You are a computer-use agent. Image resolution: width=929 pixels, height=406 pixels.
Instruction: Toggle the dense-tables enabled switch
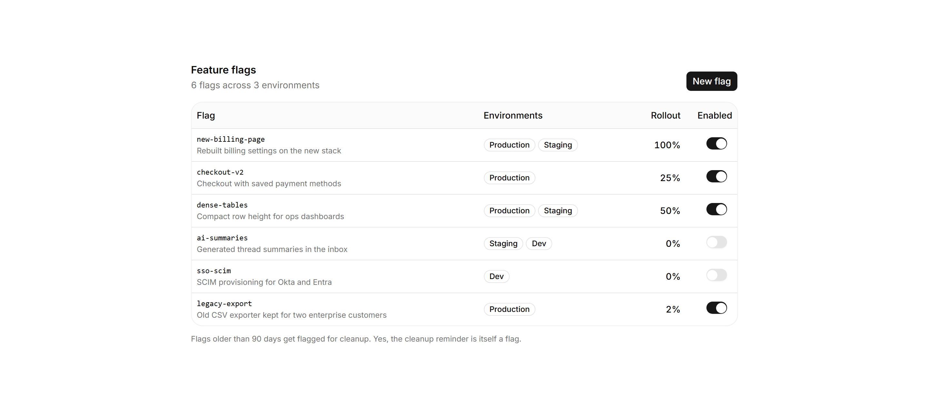pyautogui.click(x=716, y=209)
